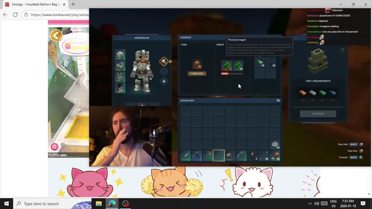Click the first green ore input with 7
This screenshot has width=372, height=209.
coord(227,66)
